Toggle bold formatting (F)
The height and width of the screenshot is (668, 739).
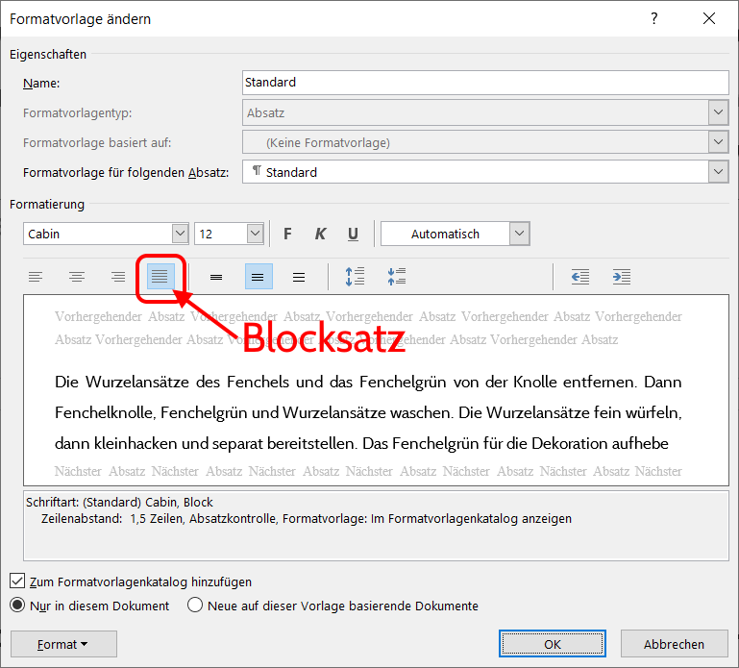(x=287, y=234)
